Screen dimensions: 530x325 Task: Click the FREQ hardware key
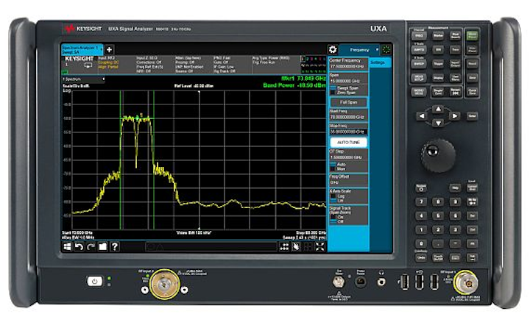tap(419, 36)
